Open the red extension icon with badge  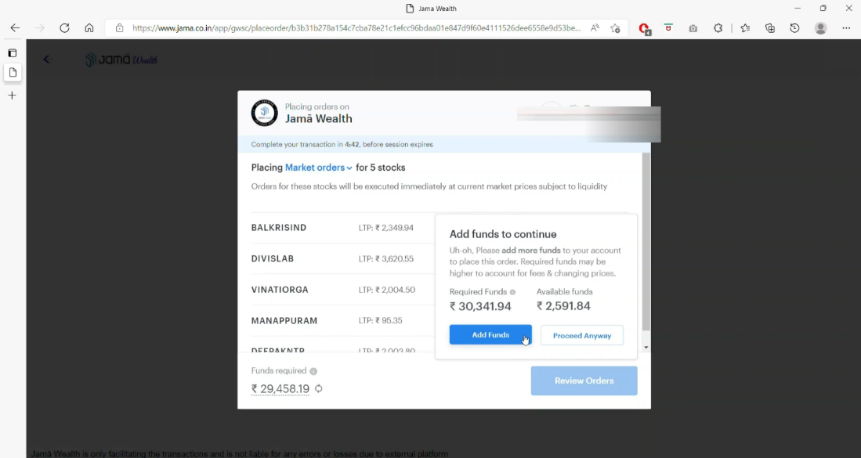[644, 28]
